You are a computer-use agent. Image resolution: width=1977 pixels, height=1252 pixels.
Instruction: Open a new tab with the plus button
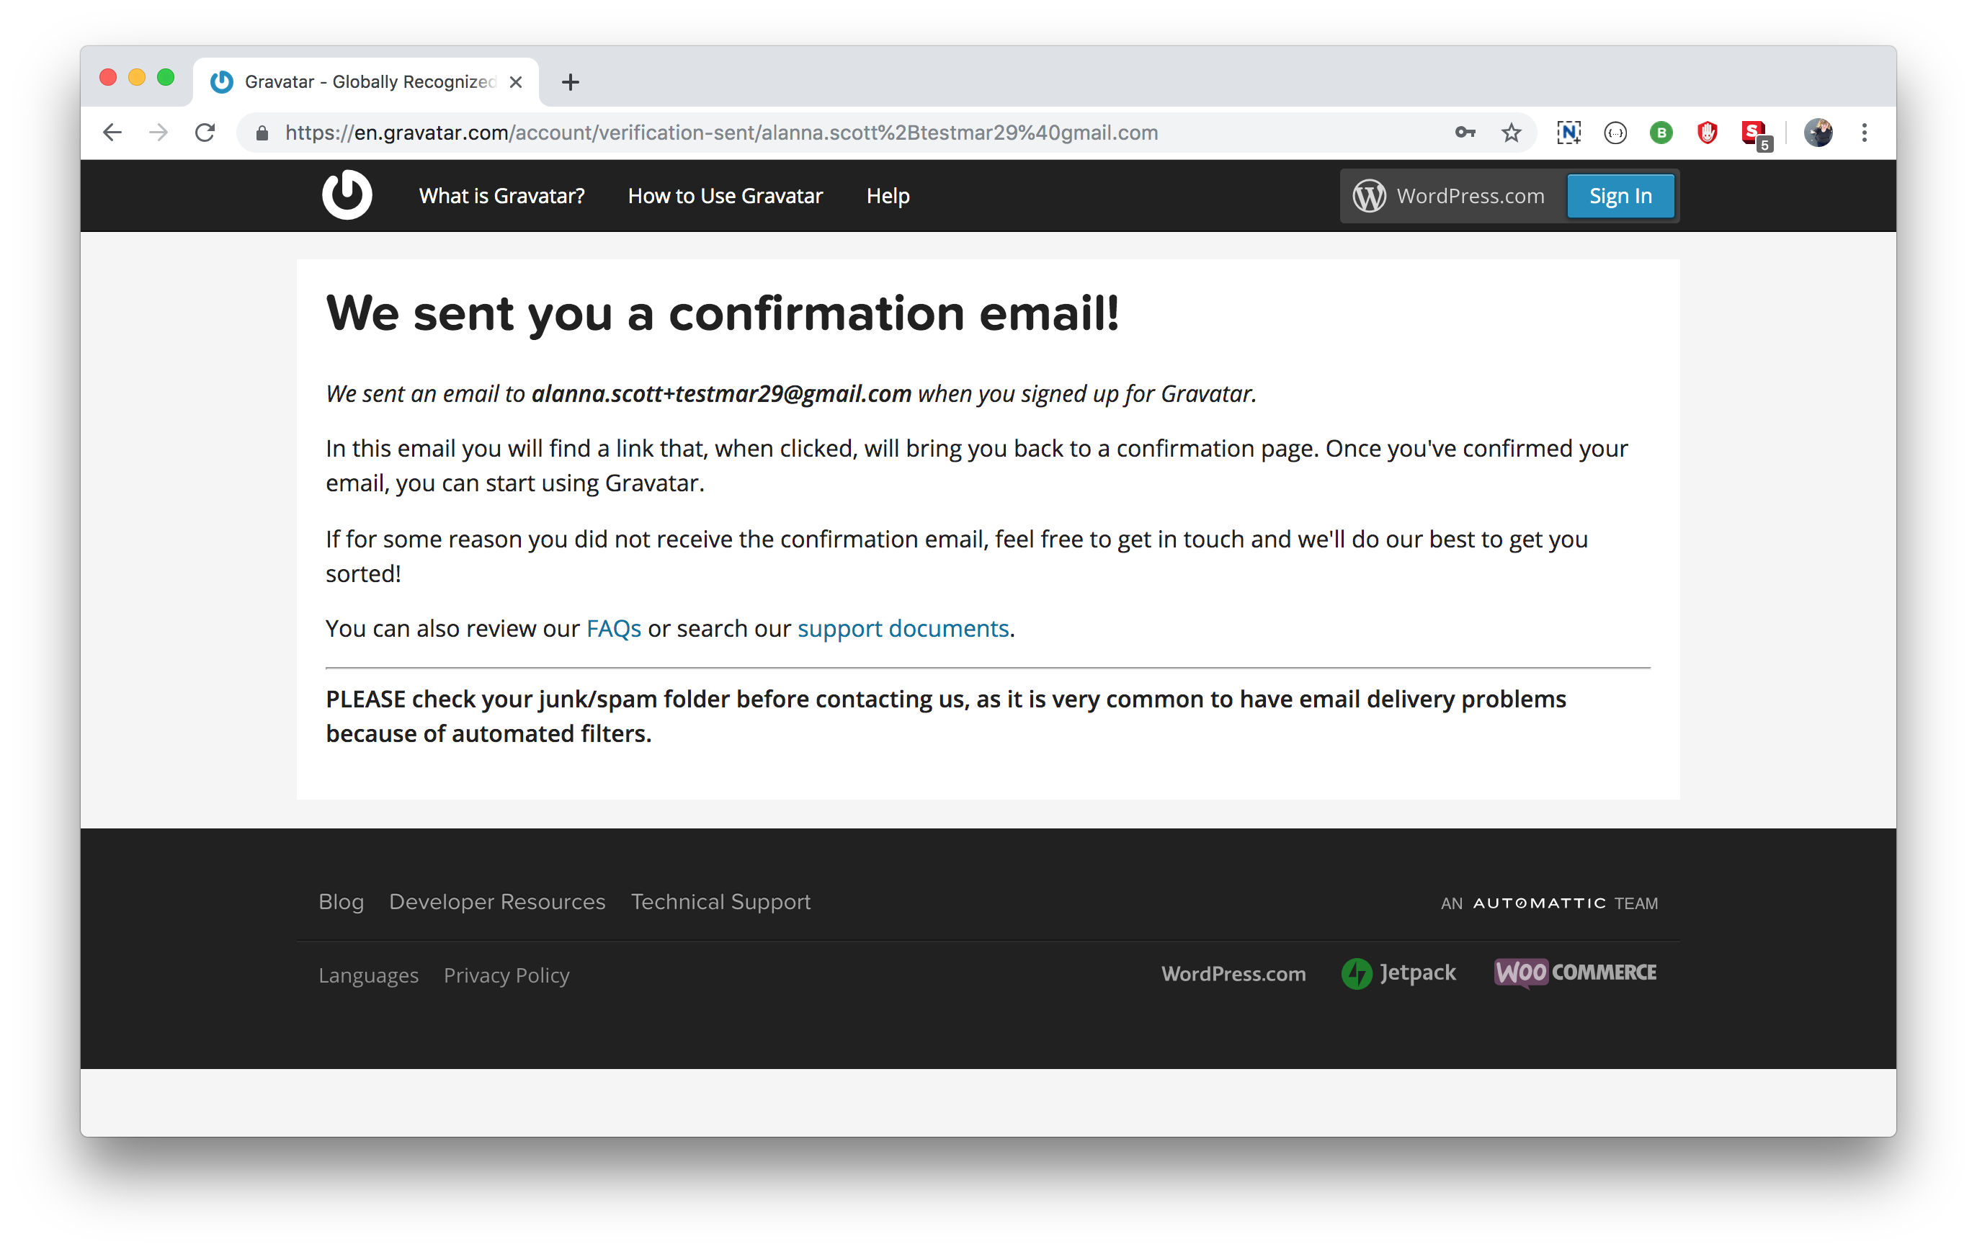click(571, 82)
